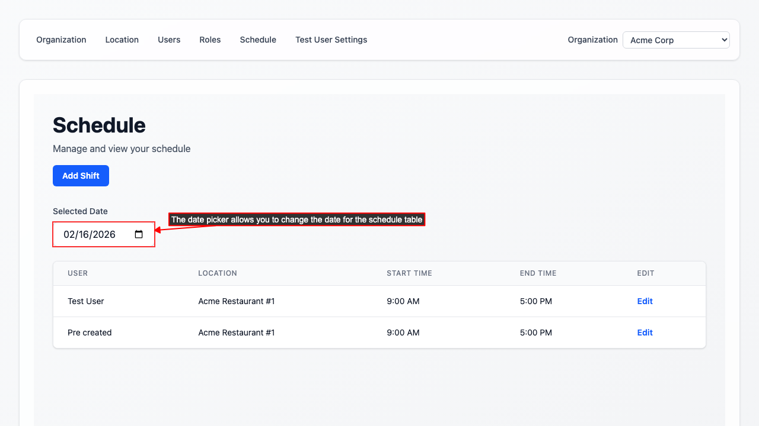Click the LOCATION column header
This screenshot has height=426, width=759.
[218, 273]
